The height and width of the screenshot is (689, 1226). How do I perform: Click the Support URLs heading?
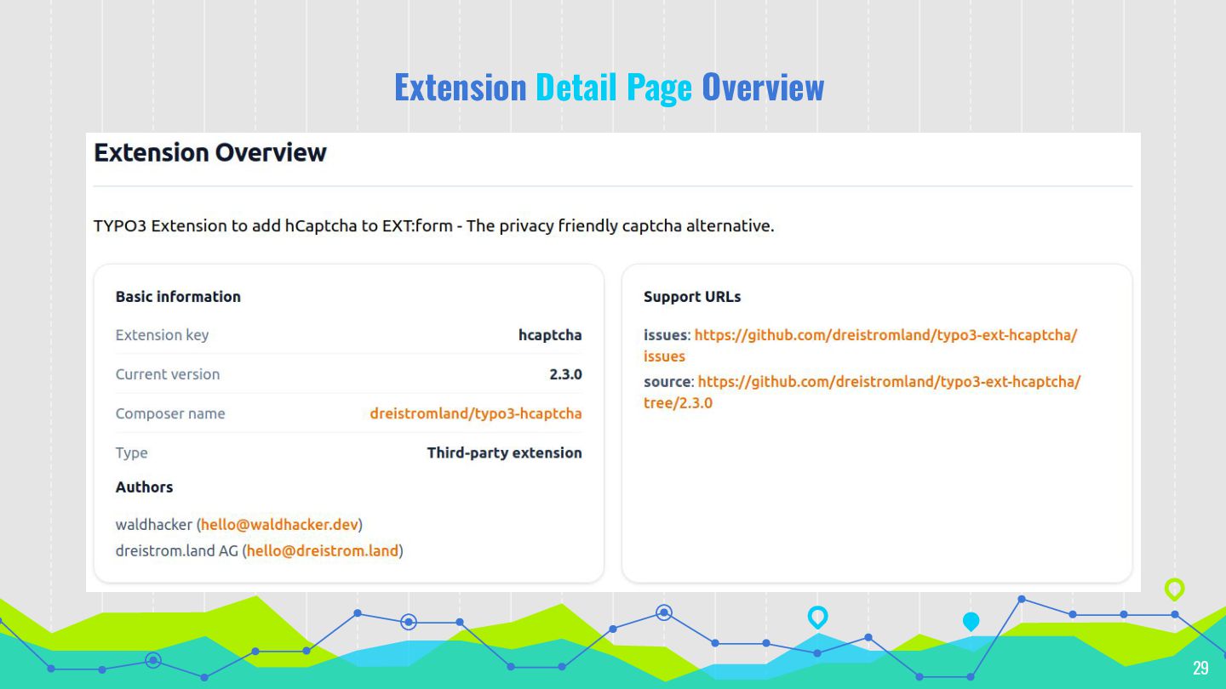click(692, 297)
